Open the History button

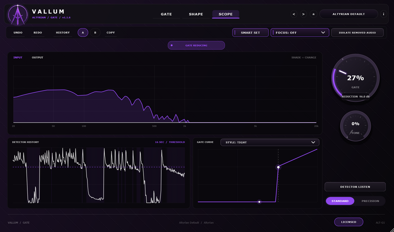[x=63, y=33]
